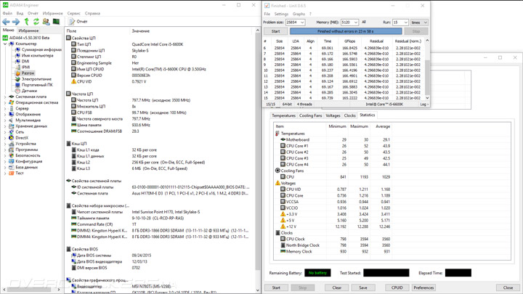The height and width of the screenshot is (294, 523).
Task: Switch to the Избранное tab
Action: tap(29, 30)
